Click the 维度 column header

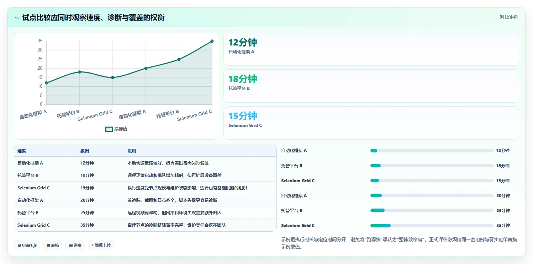click(x=22, y=151)
